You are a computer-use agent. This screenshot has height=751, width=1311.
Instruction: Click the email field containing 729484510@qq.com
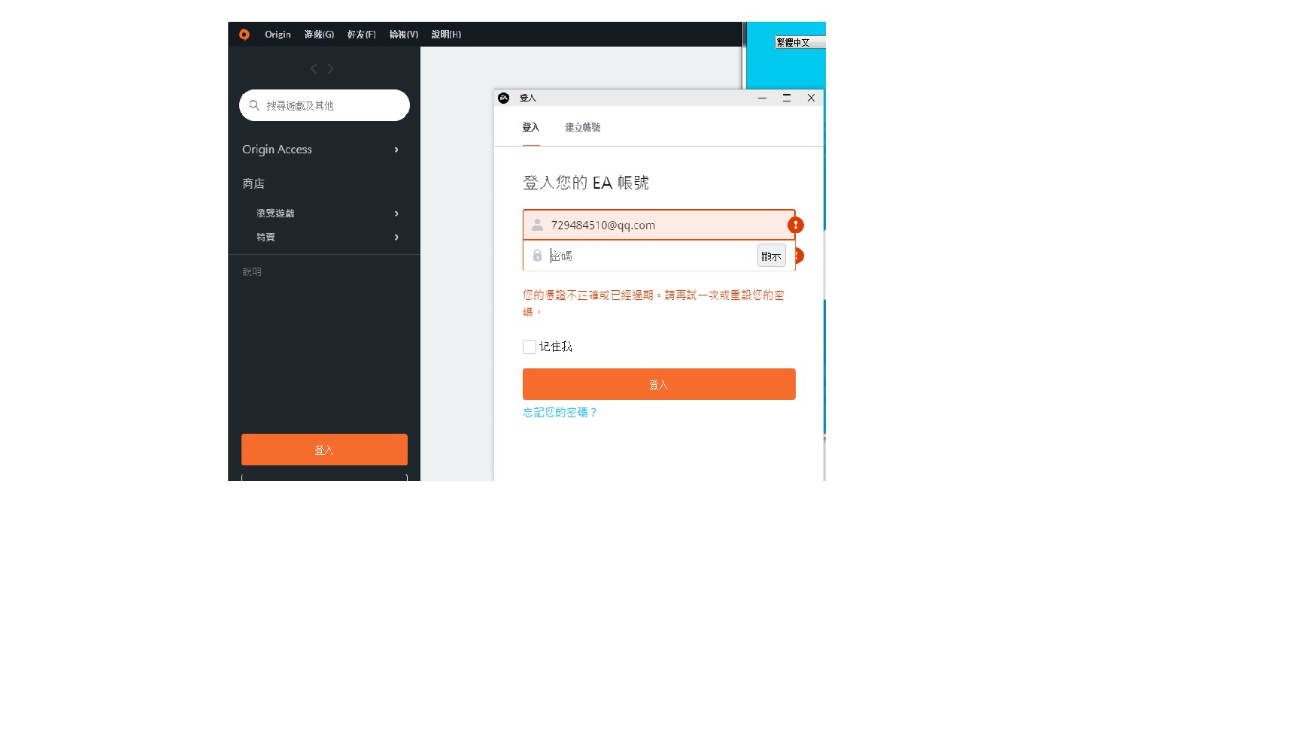(659, 225)
